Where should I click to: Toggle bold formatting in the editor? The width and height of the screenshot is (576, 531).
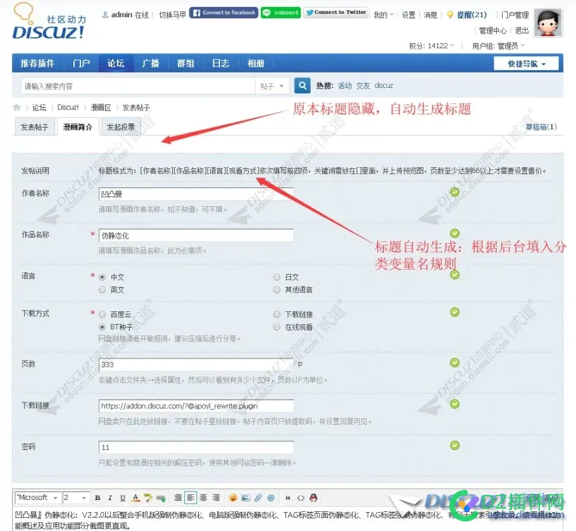[x=97, y=497]
